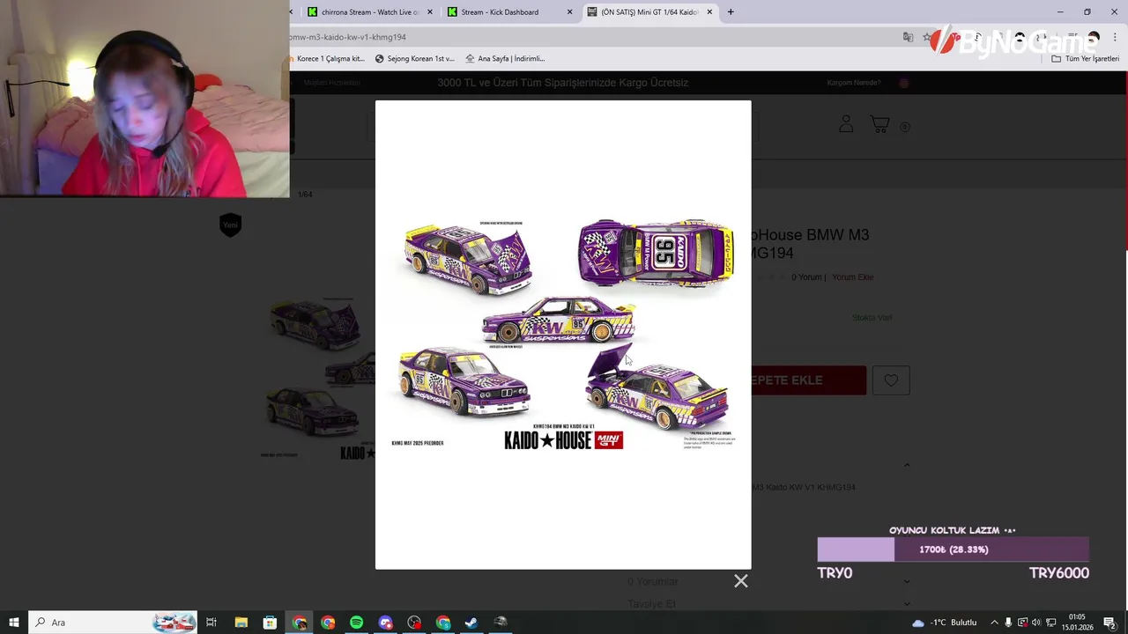Click the Yorum Ekle link

852,277
